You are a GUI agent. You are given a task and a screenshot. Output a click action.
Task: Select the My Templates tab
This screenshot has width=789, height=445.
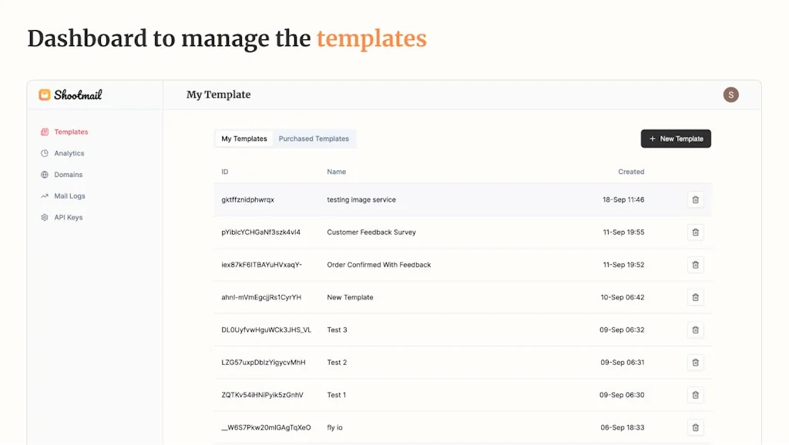[244, 139]
